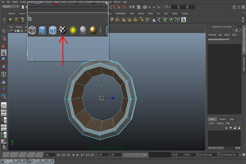Choose the Rotate tool in toolbox
Screen dimensions: 246x164
[x=4, y=60]
